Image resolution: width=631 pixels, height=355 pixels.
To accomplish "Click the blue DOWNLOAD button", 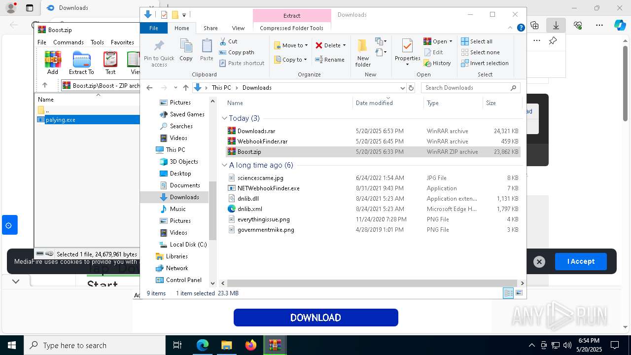I will coord(315,318).
